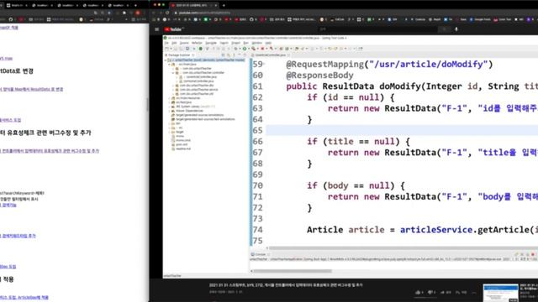Screen dimensions: 538x302
Task: Open the '검색키워드타입 추가' link in left window
Action: 18,236
